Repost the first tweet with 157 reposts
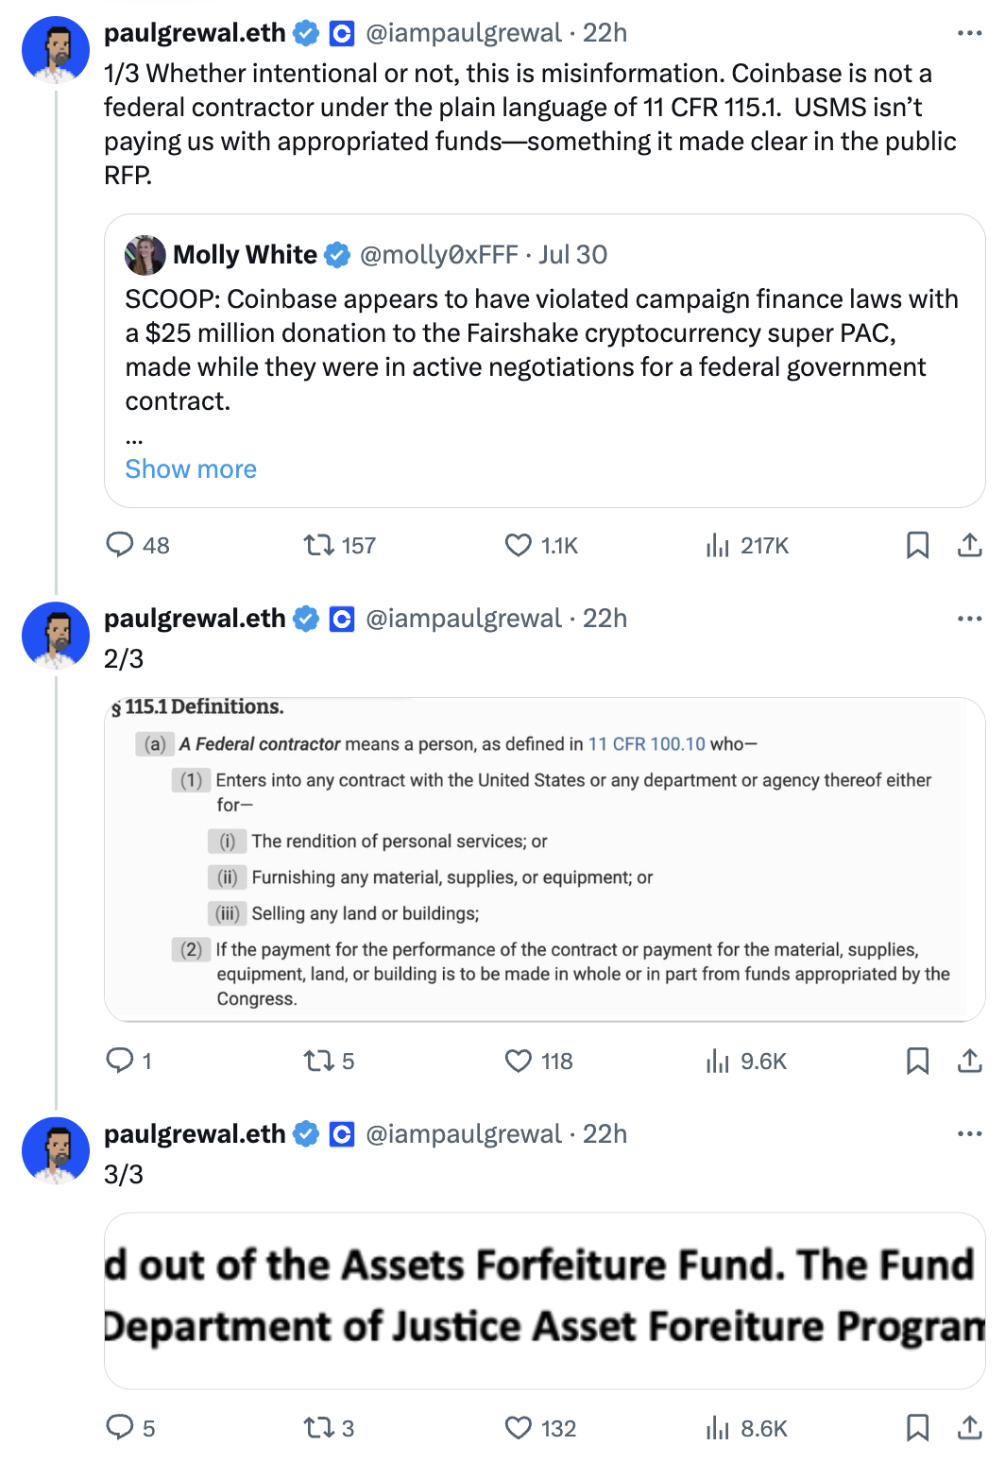Viewport: 1005px width, 1462px height. pos(318,545)
